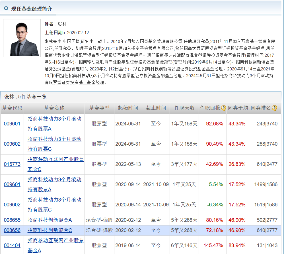The height and width of the screenshot is (254, 284).
Task: Select the start date 2022-05-13
Action: [x=128, y=164]
